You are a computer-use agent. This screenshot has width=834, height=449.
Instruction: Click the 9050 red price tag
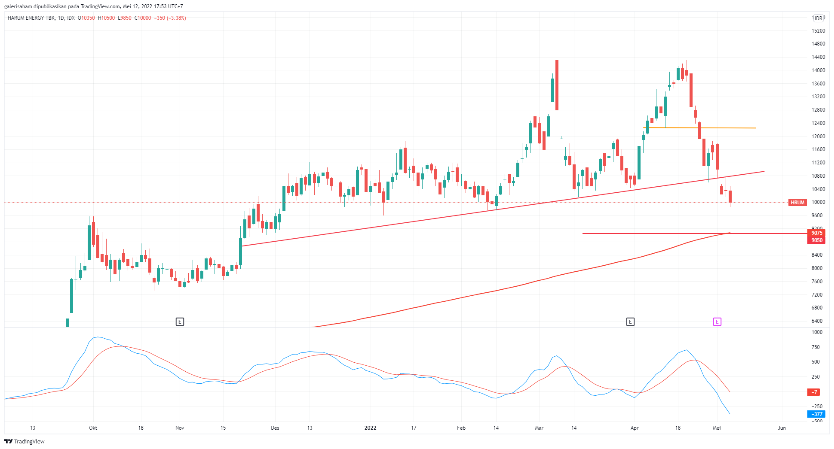coord(816,240)
